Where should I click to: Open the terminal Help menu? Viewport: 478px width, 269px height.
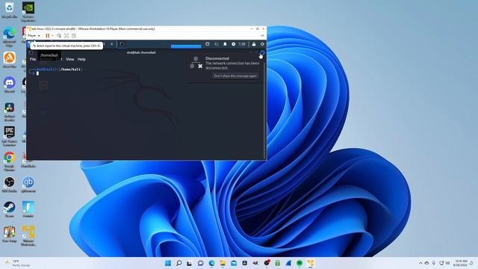81,59
